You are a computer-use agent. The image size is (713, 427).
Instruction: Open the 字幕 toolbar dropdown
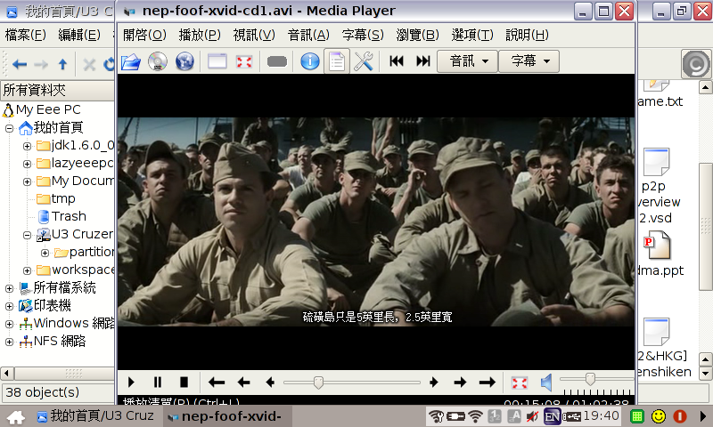(529, 61)
